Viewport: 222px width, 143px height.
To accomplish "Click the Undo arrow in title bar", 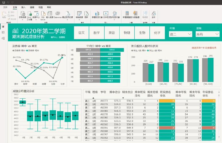I will (8, 2).
